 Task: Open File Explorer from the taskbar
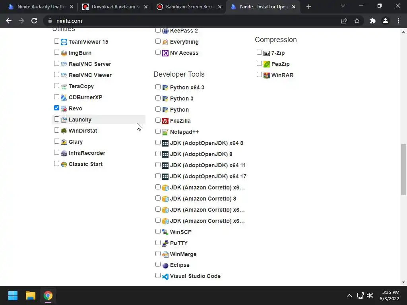click(30, 295)
